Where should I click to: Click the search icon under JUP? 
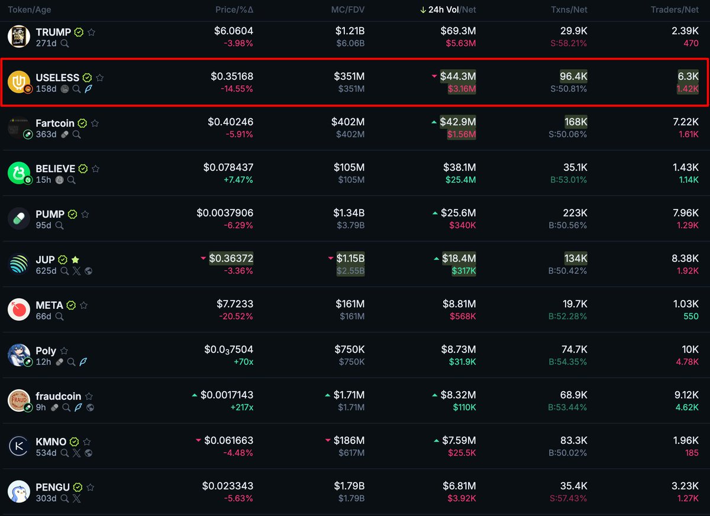coord(64,271)
